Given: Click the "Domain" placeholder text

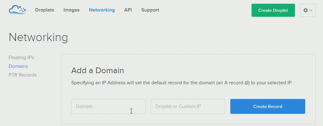Looking at the screenshot, I should tap(84, 106).
